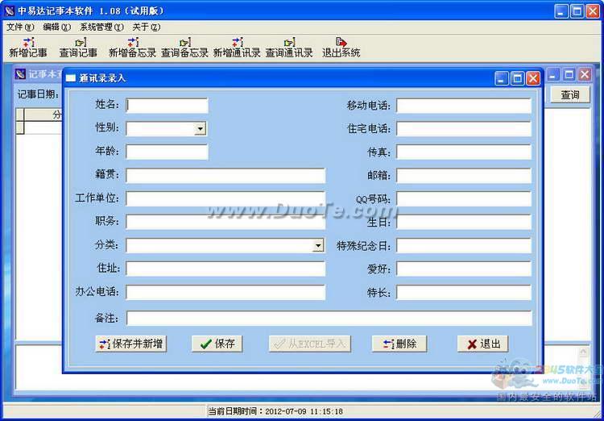Screen dimensions: 604x421
Task: Click into the 移动电话 text field
Action: [x=463, y=106]
